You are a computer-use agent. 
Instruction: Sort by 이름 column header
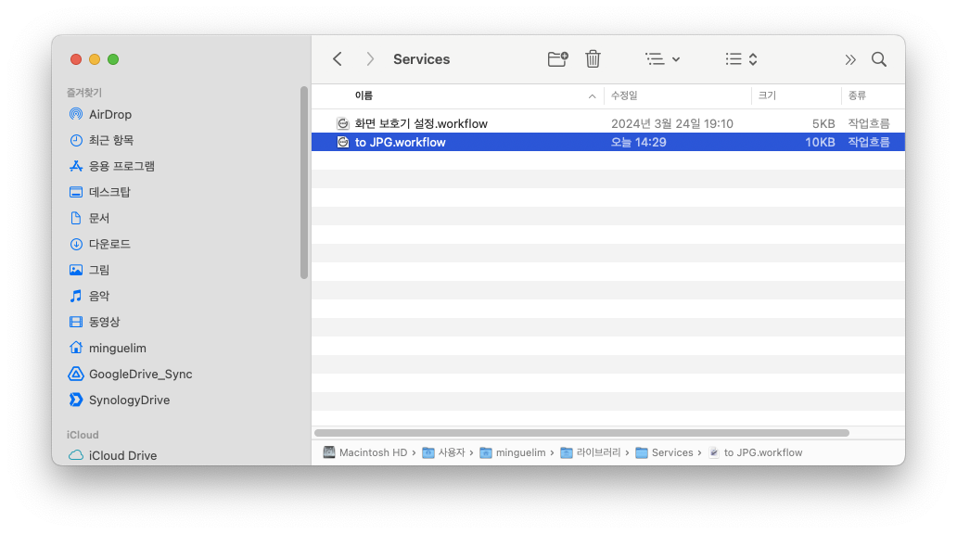click(x=364, y=95)
